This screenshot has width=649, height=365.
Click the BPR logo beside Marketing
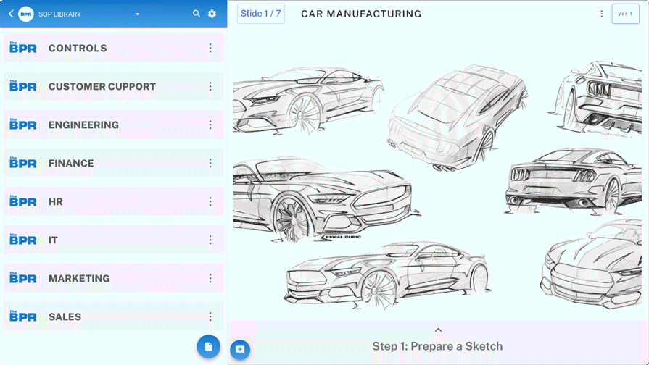(23, 278)
